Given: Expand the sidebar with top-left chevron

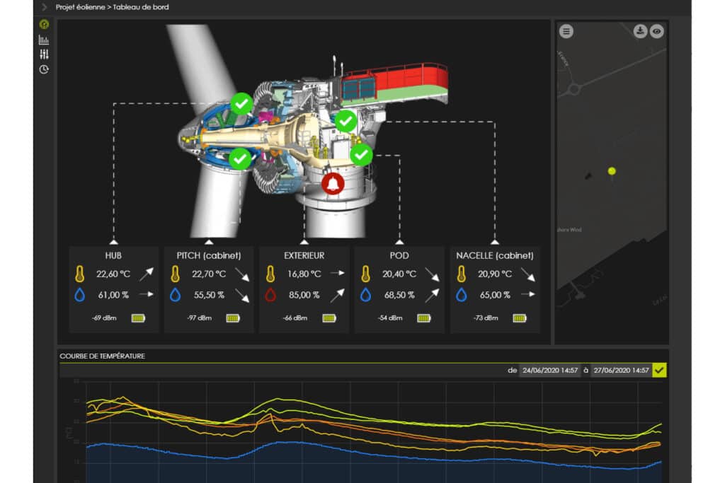Looking at the screenshot, I should pos(45,7).
